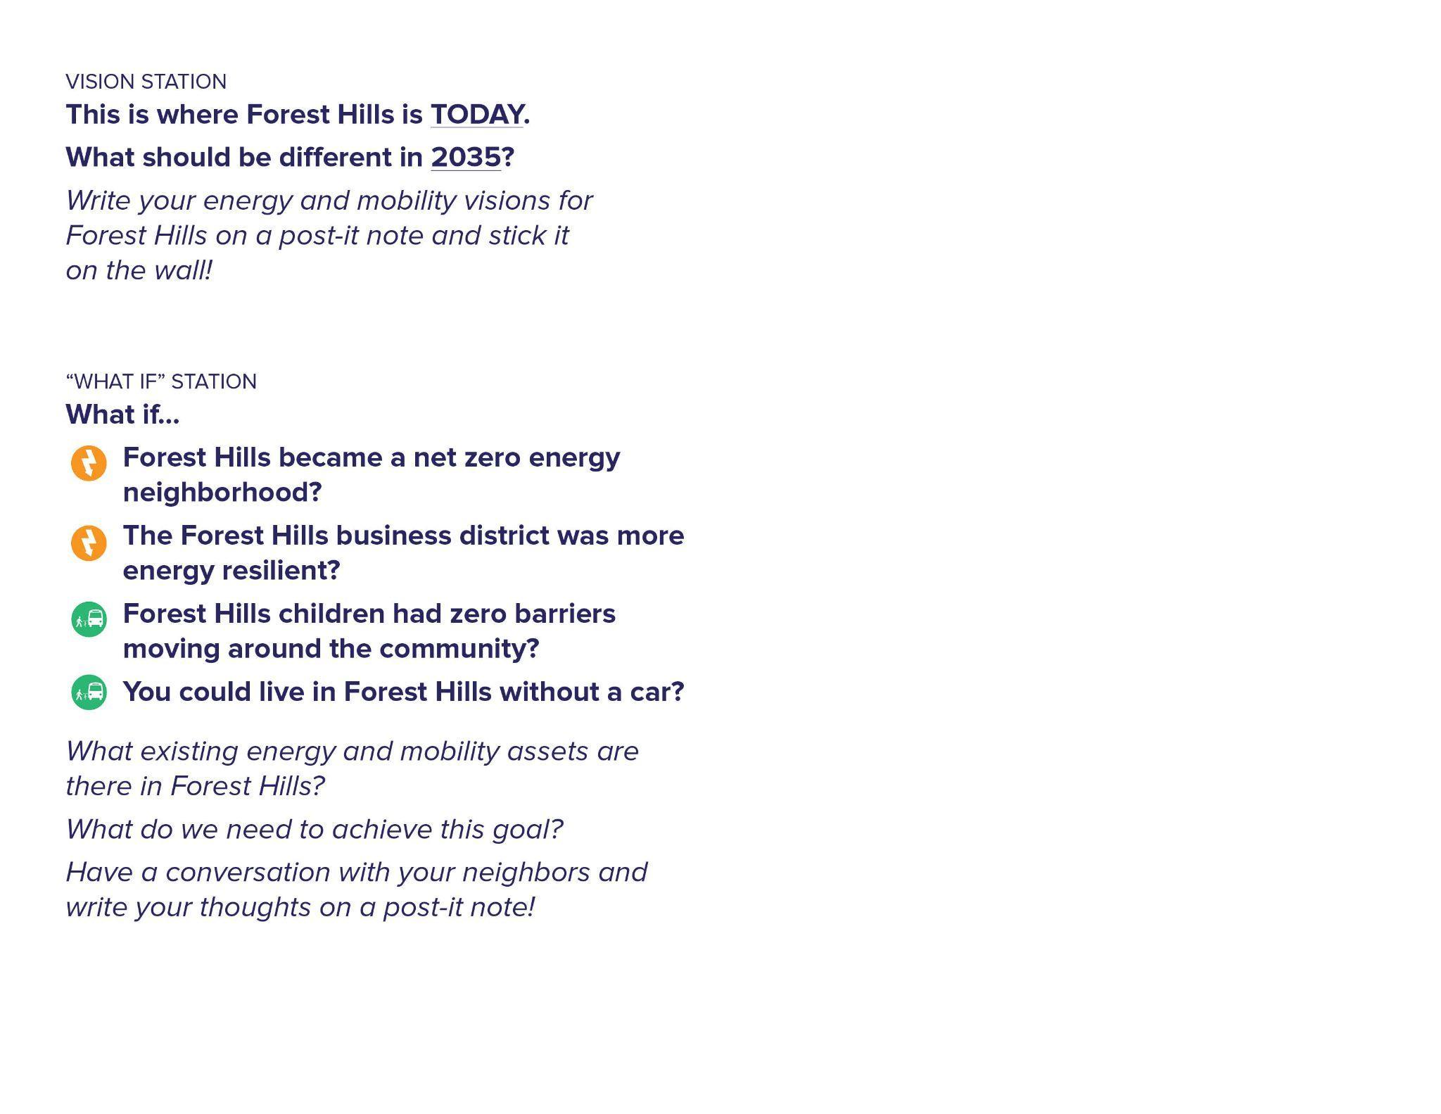Click "Have a conversation with your neighbors" text

[x=356, y=873]
